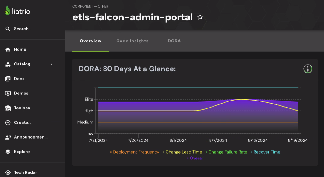This screenshot has height=177, width=324.
Task: Open the Create... sidebar item
Action: (33, 122)
